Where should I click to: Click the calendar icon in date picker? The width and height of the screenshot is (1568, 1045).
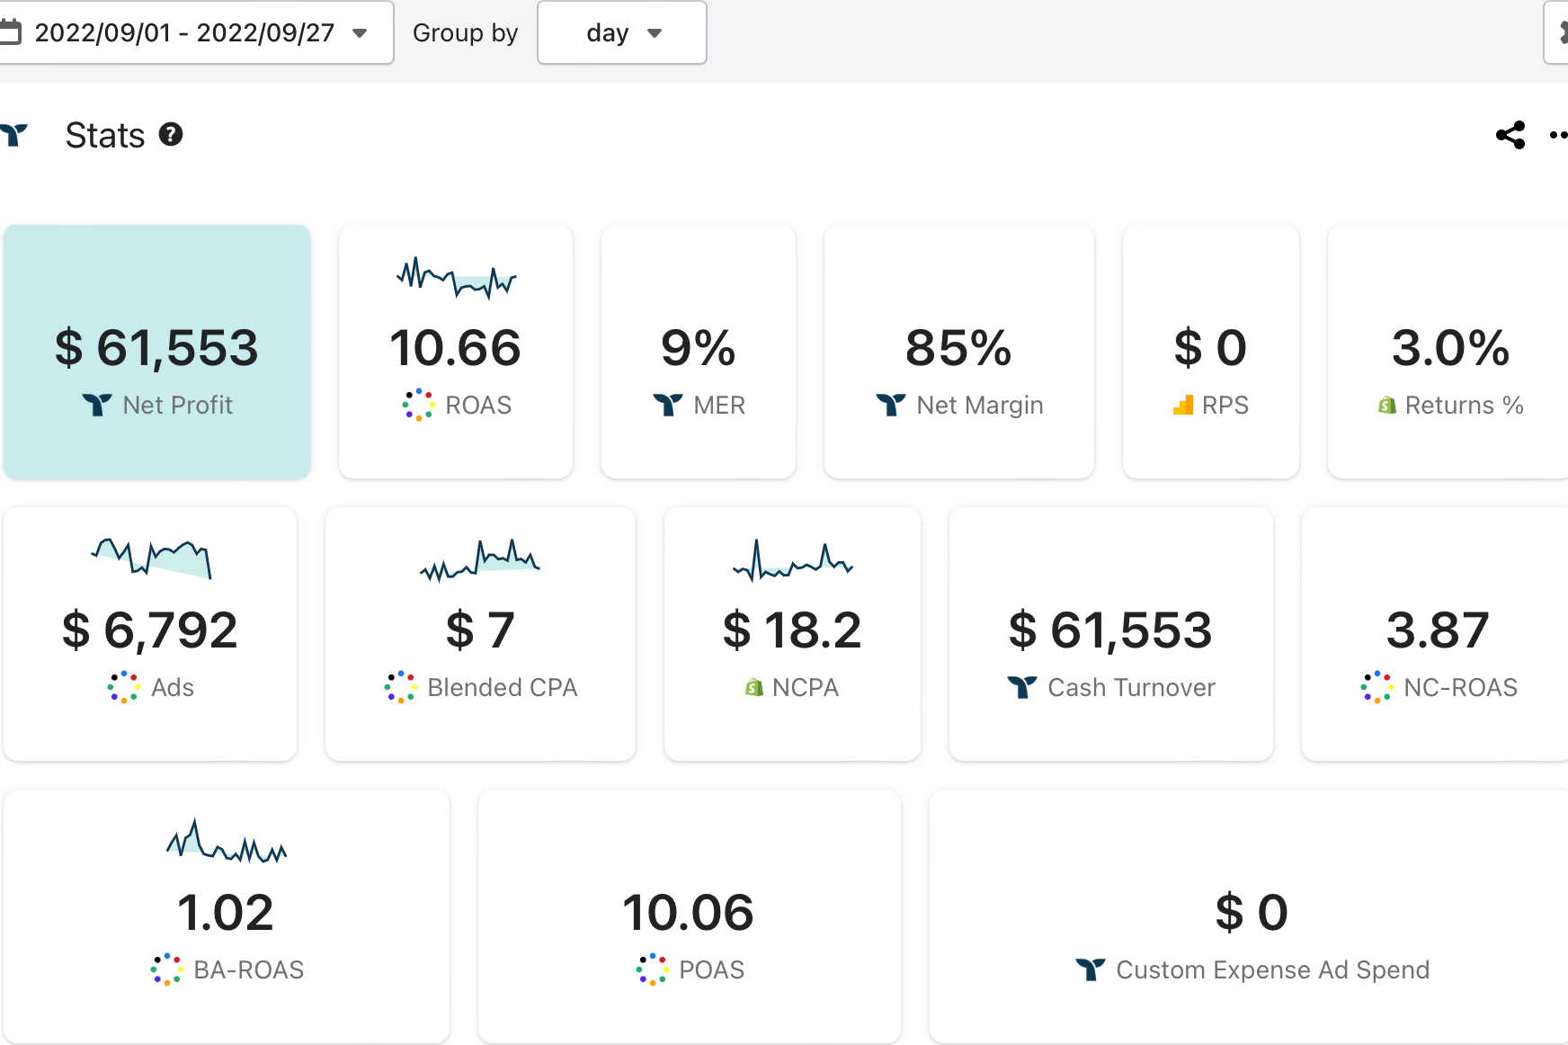click(11, 32)
